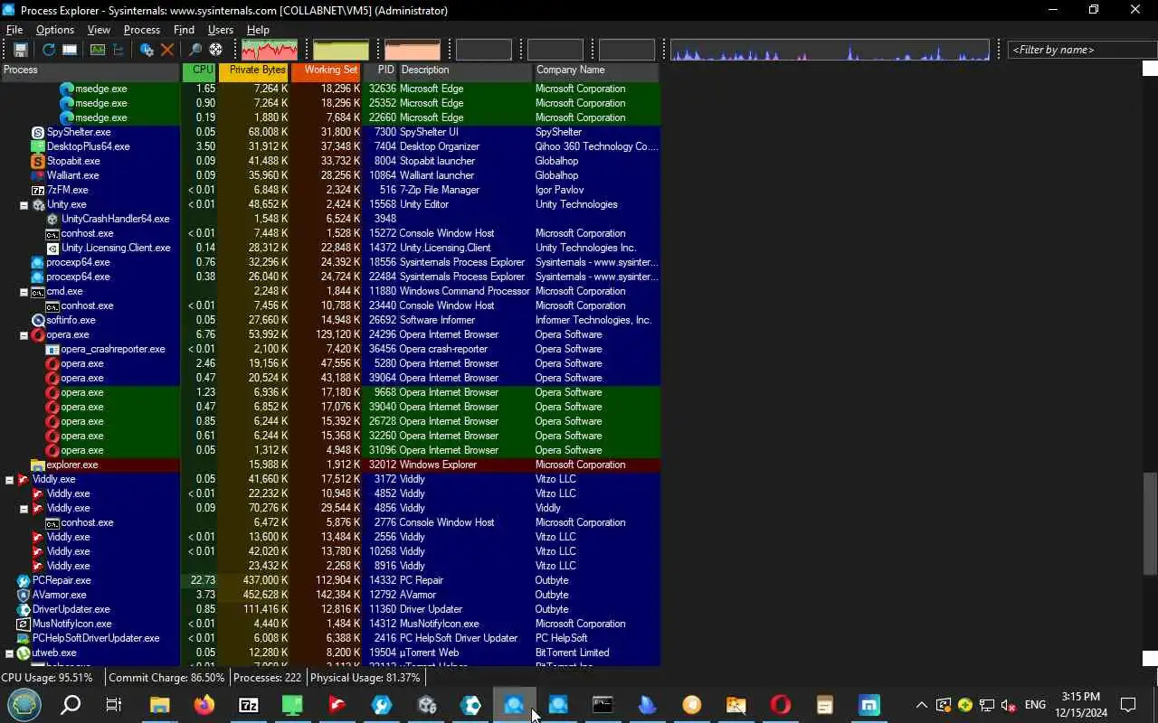
Task: Select the opera_crashreporter.exe row
Action: point(330,349)
